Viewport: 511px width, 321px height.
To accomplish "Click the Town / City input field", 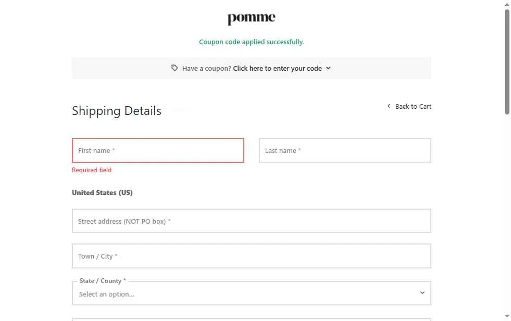I will (x=251, y=256).
